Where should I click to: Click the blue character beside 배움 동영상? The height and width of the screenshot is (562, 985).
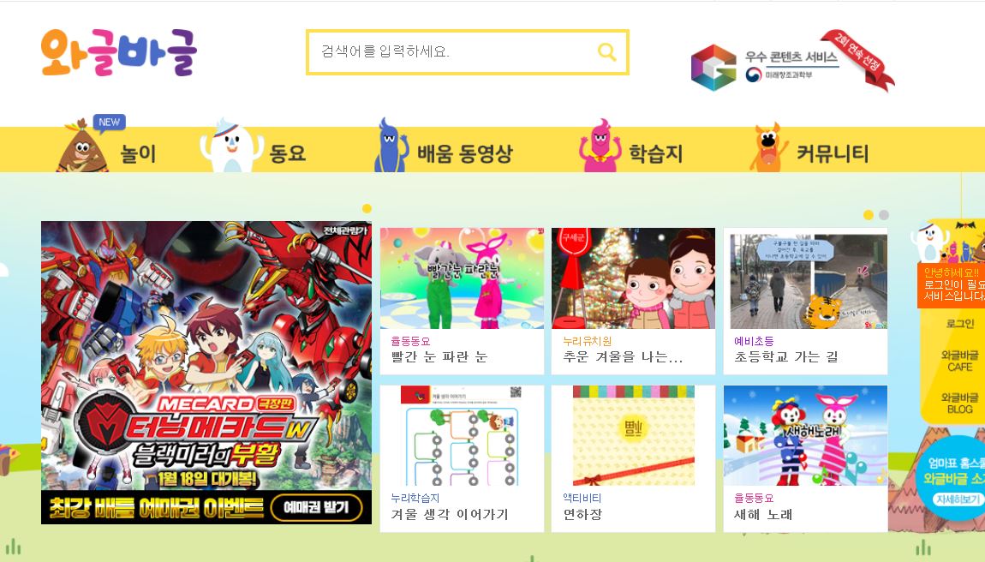click(x=391, y=145)
